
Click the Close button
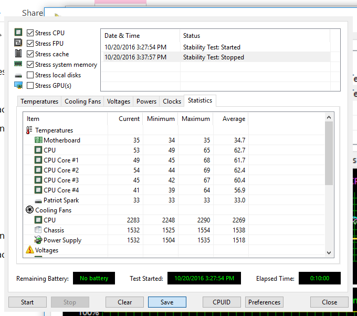(329, 302)
